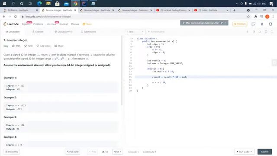Go back in the browser
The width and height of the screenshot is (277, 156).
4,16
